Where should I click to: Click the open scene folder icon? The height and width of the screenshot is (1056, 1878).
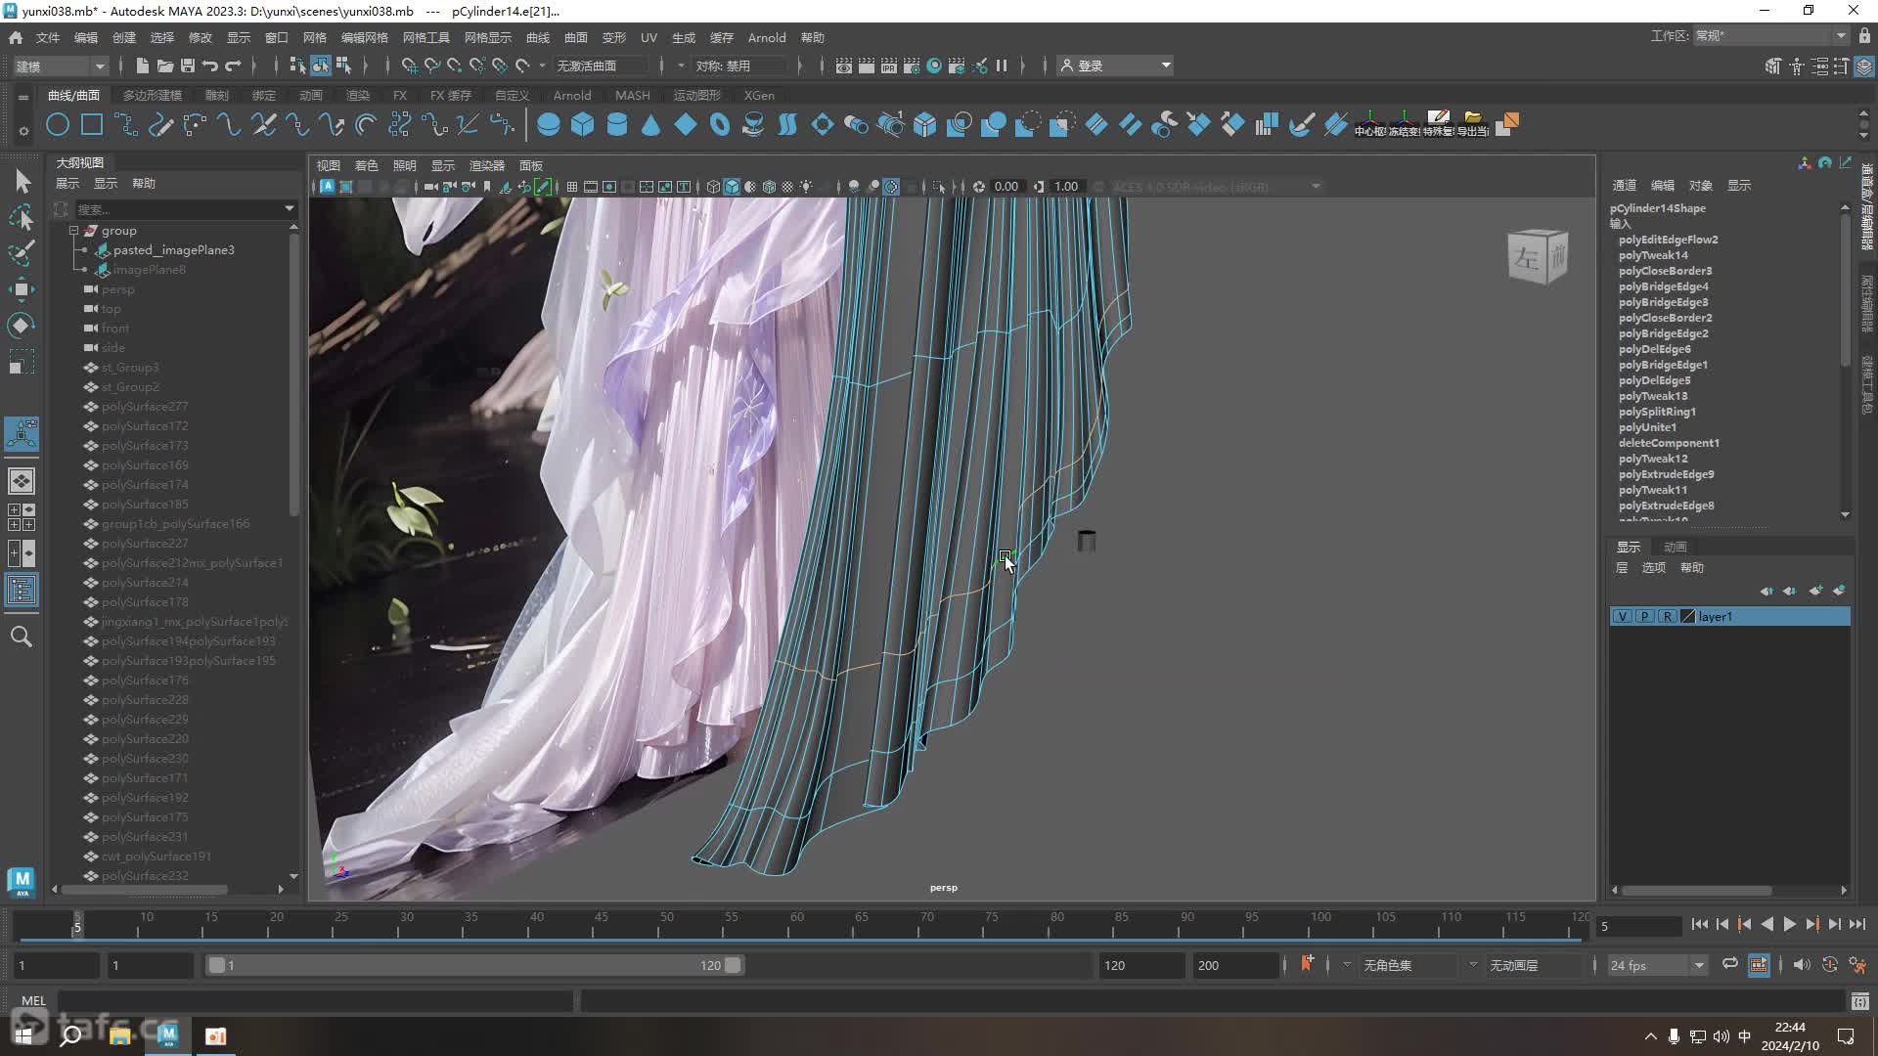tap(165, 66)
